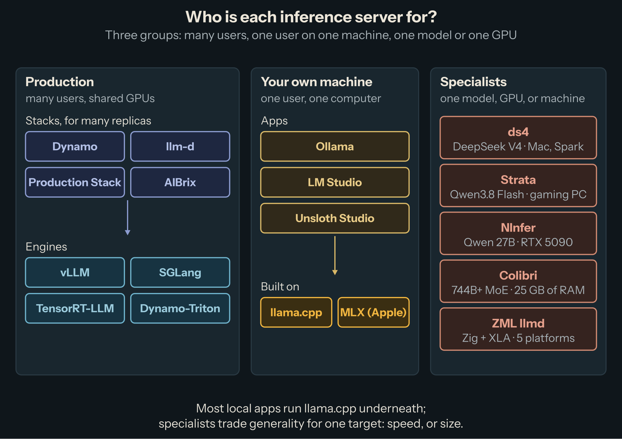This screenshot has height=439, width=622.
Task: Click 'Most local apps run llama.cpp underneath' caption
Action: 311,408
